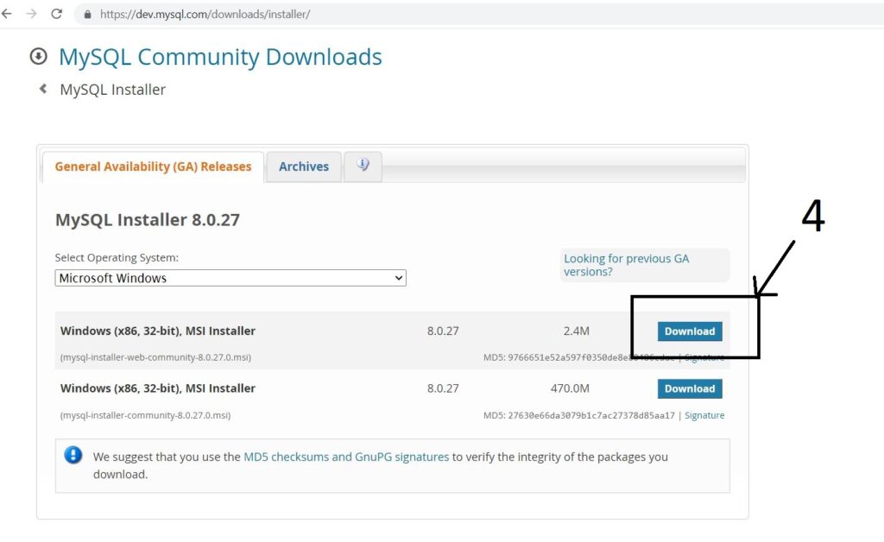The width and height of the screenshot is (884, 542).
Task: Click the download circle icon beside heading
Action: tap(38, 56)
